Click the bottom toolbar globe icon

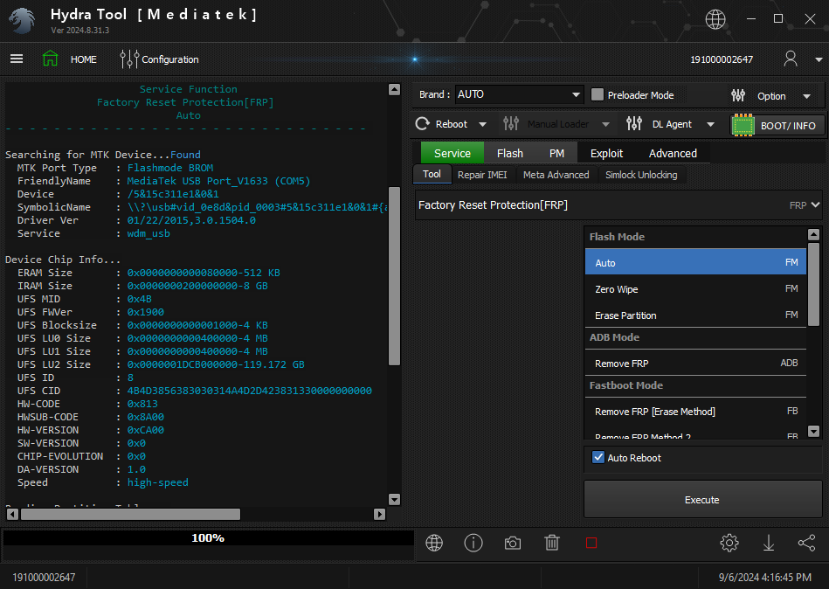pyautogui.click(x=434, y=543)
